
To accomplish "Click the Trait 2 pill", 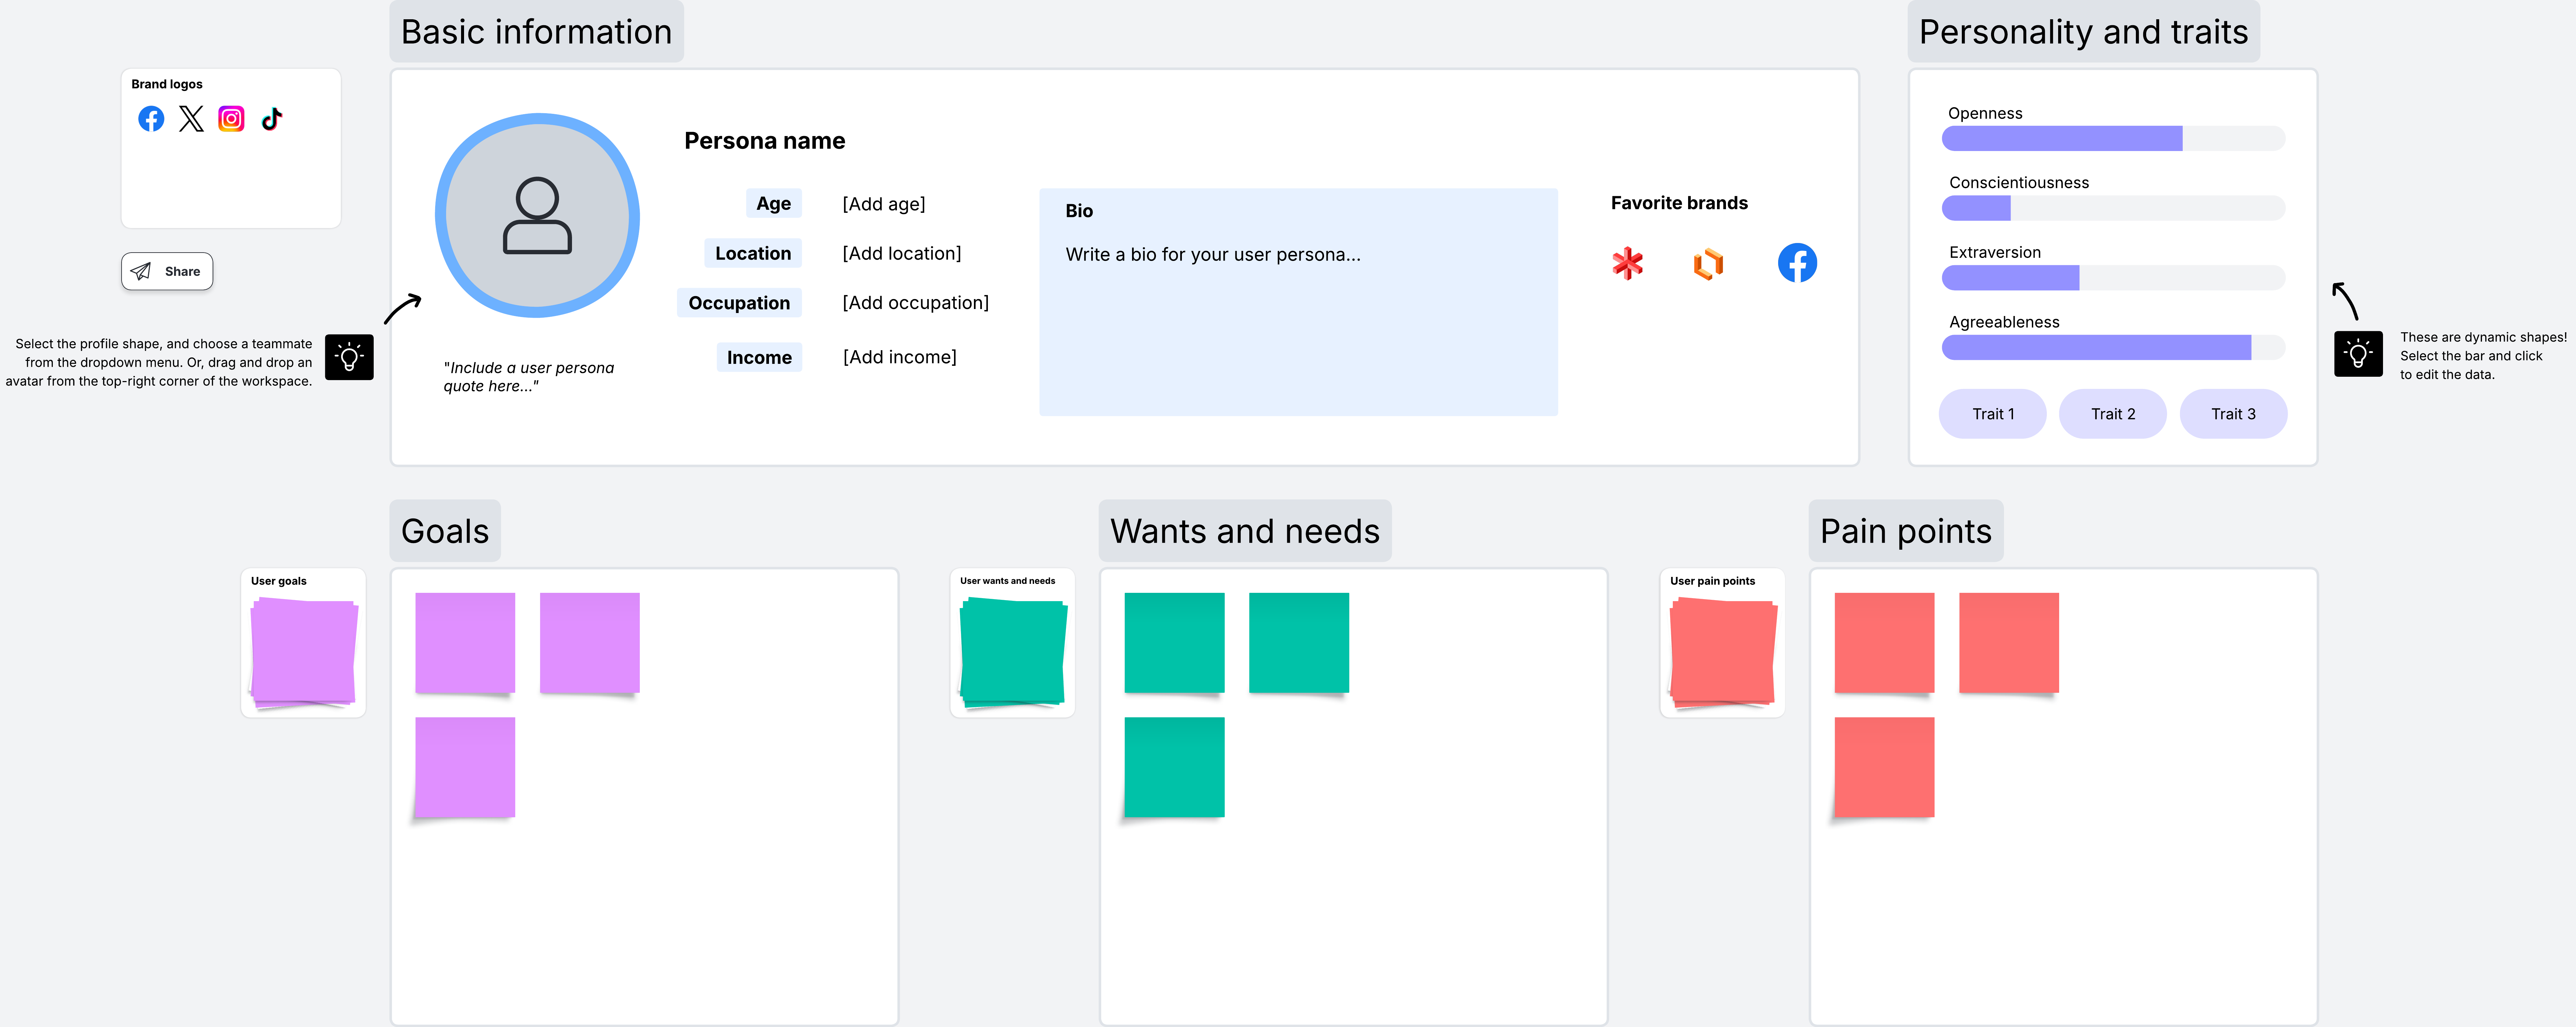I will tap(2113, 414).
